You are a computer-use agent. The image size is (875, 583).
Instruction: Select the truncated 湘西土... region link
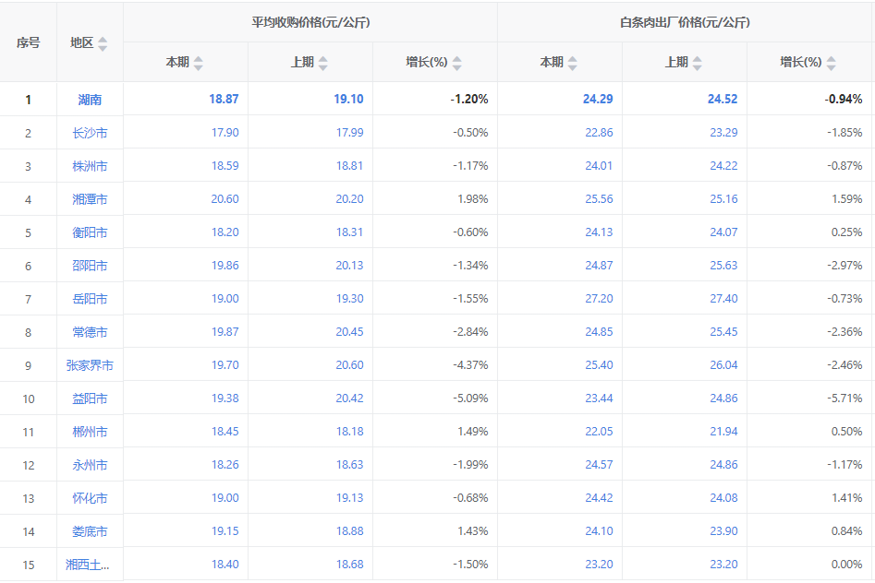[x=88, y=565]
